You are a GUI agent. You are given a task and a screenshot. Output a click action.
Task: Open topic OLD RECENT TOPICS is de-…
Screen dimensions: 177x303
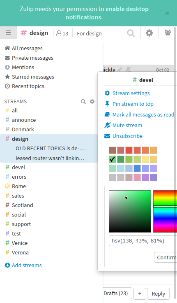(50, 148)
